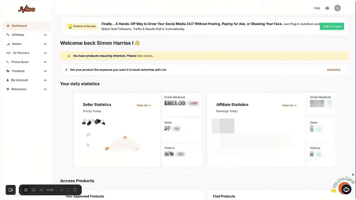Open the mail envelope icon in header
356x200 pixels.
(327, 8)
